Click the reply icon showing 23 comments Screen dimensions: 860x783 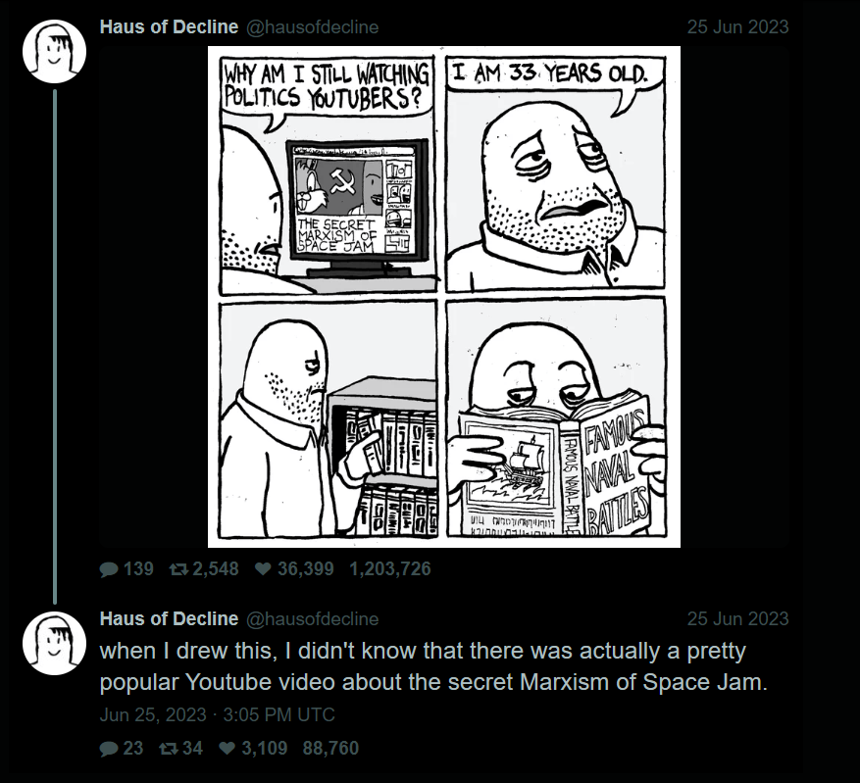109,749
